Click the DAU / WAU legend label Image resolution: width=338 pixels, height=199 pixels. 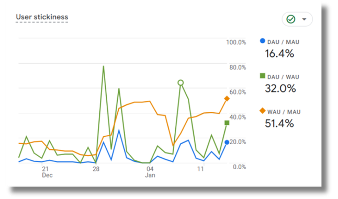coord(283,77)
